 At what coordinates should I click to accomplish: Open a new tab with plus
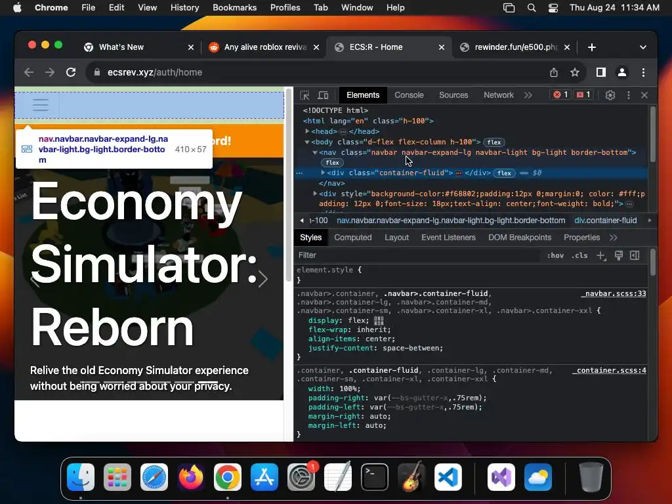[x=592, y=47]
